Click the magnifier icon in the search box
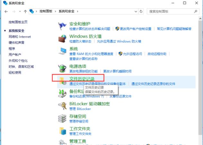Image resolution: width=203 pixels, height=145 pixels. point(196,11)
